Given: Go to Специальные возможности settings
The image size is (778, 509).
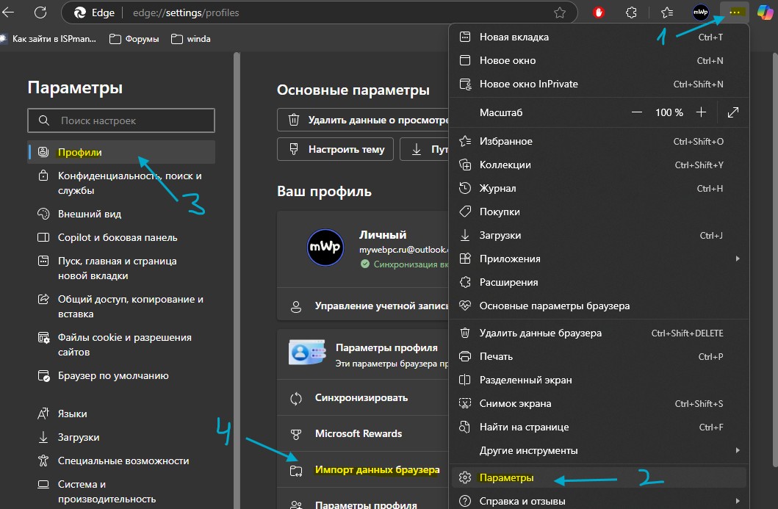Looking at the screenshot, I should click(x=122, y=461).
